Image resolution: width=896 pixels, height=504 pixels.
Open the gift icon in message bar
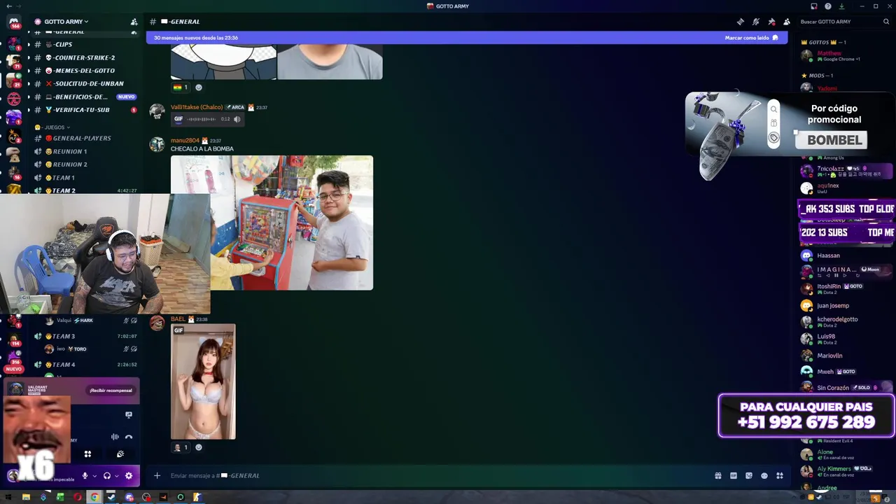tap(718, 475)
